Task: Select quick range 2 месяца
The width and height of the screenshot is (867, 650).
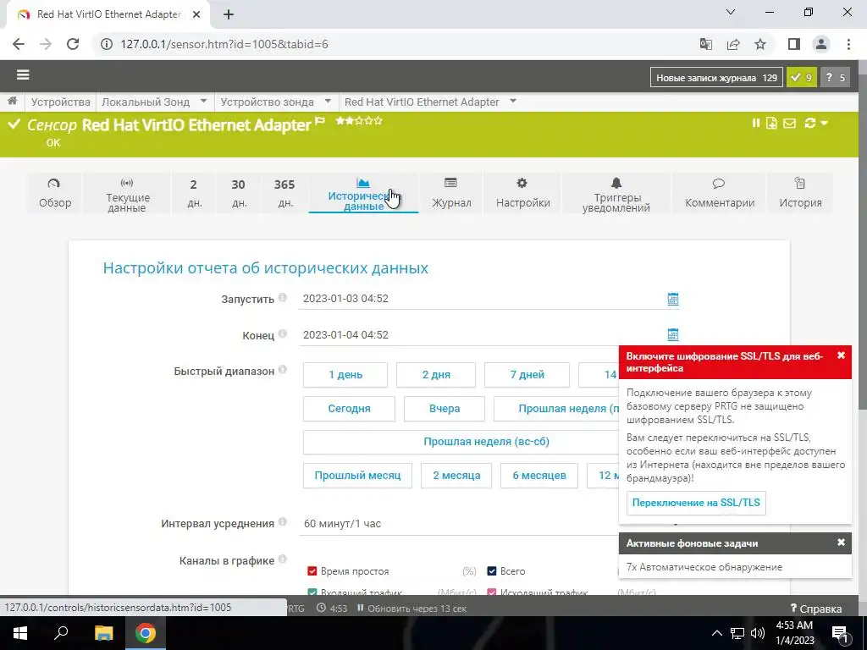Action: [456, 476]
